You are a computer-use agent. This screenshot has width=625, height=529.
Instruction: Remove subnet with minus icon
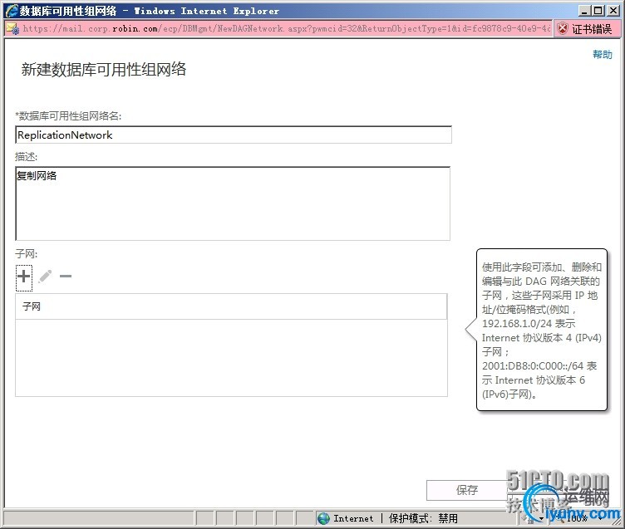[x=66, y=276]
